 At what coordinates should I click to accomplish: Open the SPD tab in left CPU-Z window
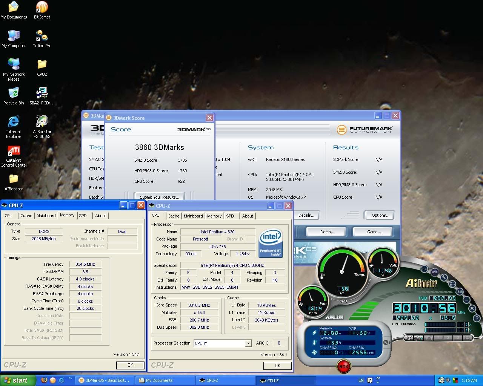[x=83, y=216]
